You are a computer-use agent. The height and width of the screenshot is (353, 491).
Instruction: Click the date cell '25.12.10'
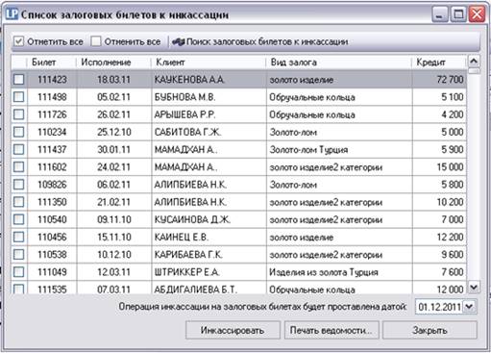[114, 132]
